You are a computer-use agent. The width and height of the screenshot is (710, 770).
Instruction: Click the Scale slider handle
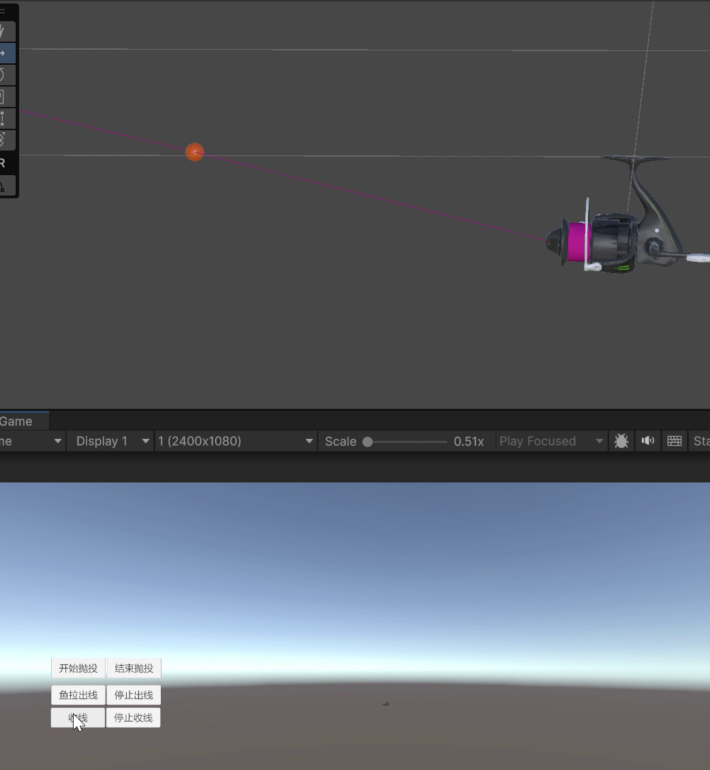368,442
